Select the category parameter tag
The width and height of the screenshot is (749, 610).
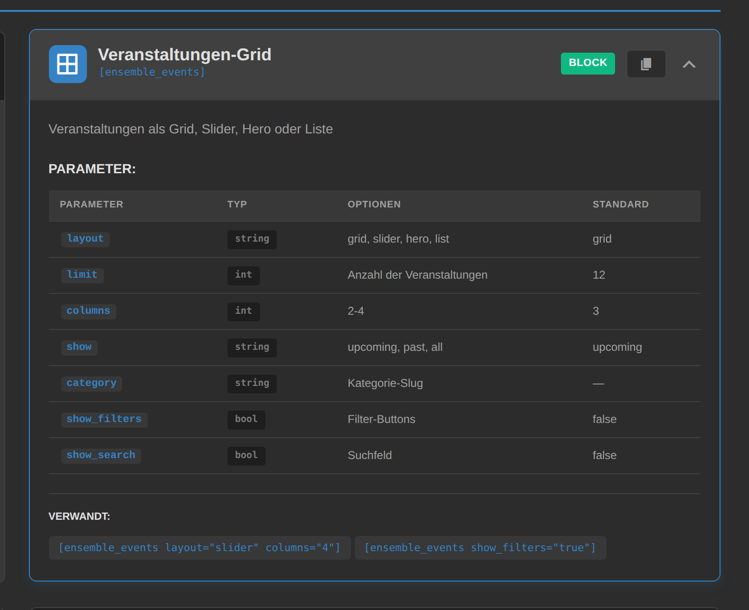pos(91,383)
